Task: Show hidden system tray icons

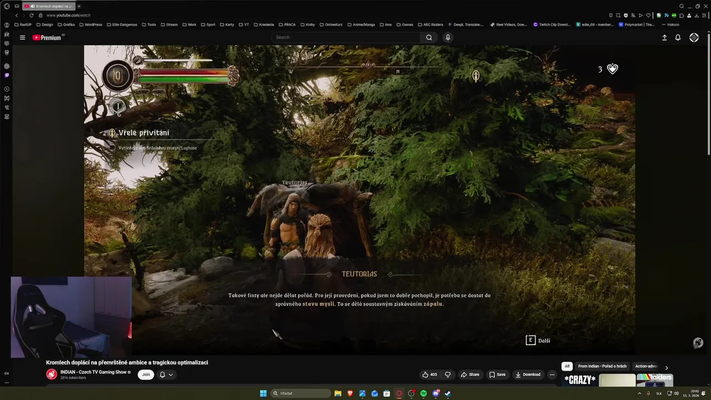Action: pos(639,393)
